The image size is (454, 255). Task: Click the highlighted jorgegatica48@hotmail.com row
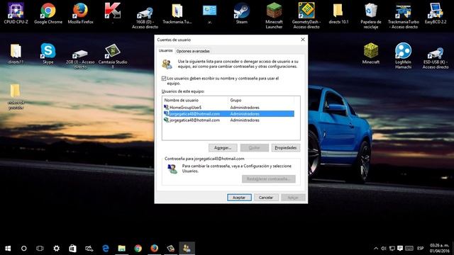[x=228, y=113]
